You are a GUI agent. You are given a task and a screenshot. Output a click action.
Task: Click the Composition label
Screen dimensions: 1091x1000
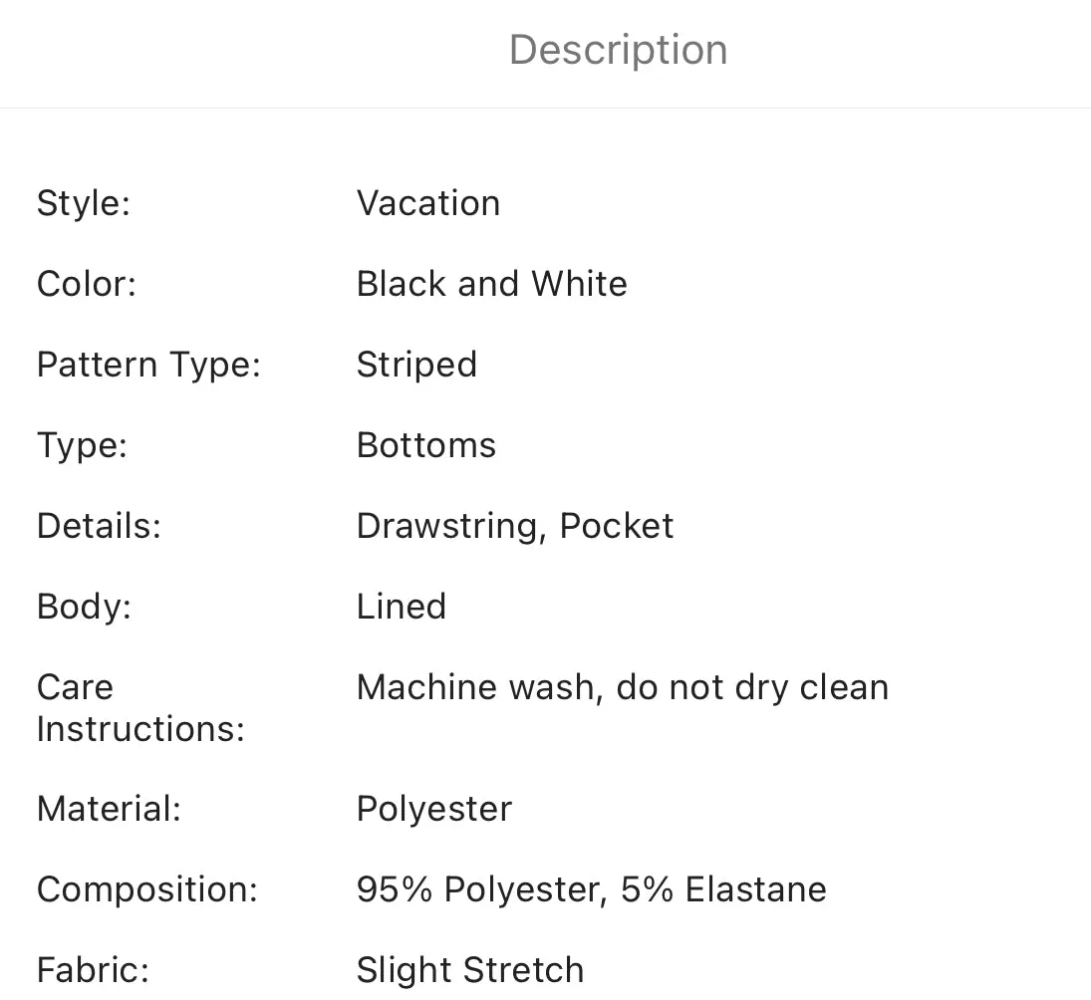[x=146, y=889]
